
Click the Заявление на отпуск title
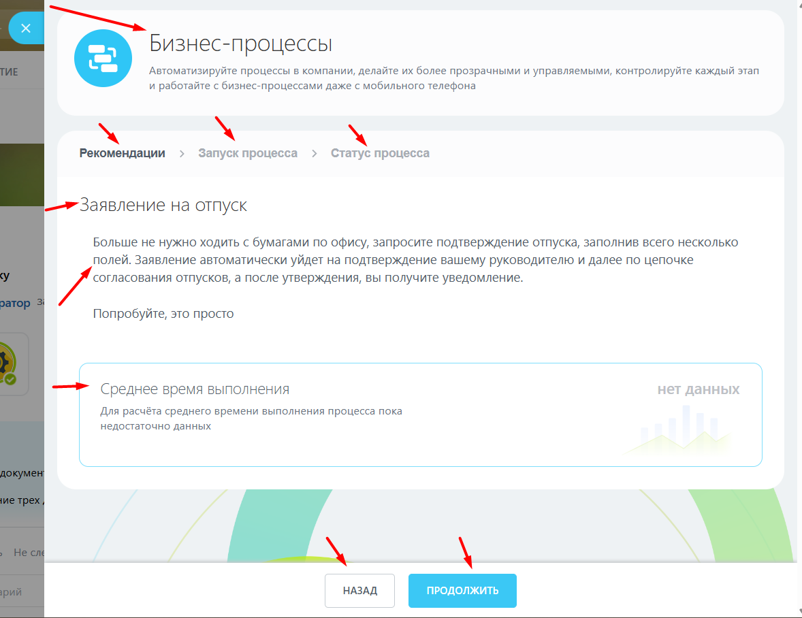(x=163, y=205)
